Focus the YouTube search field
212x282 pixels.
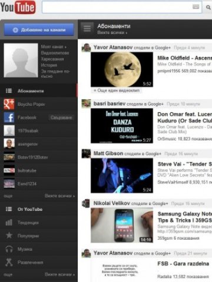[x=122, y=7]
